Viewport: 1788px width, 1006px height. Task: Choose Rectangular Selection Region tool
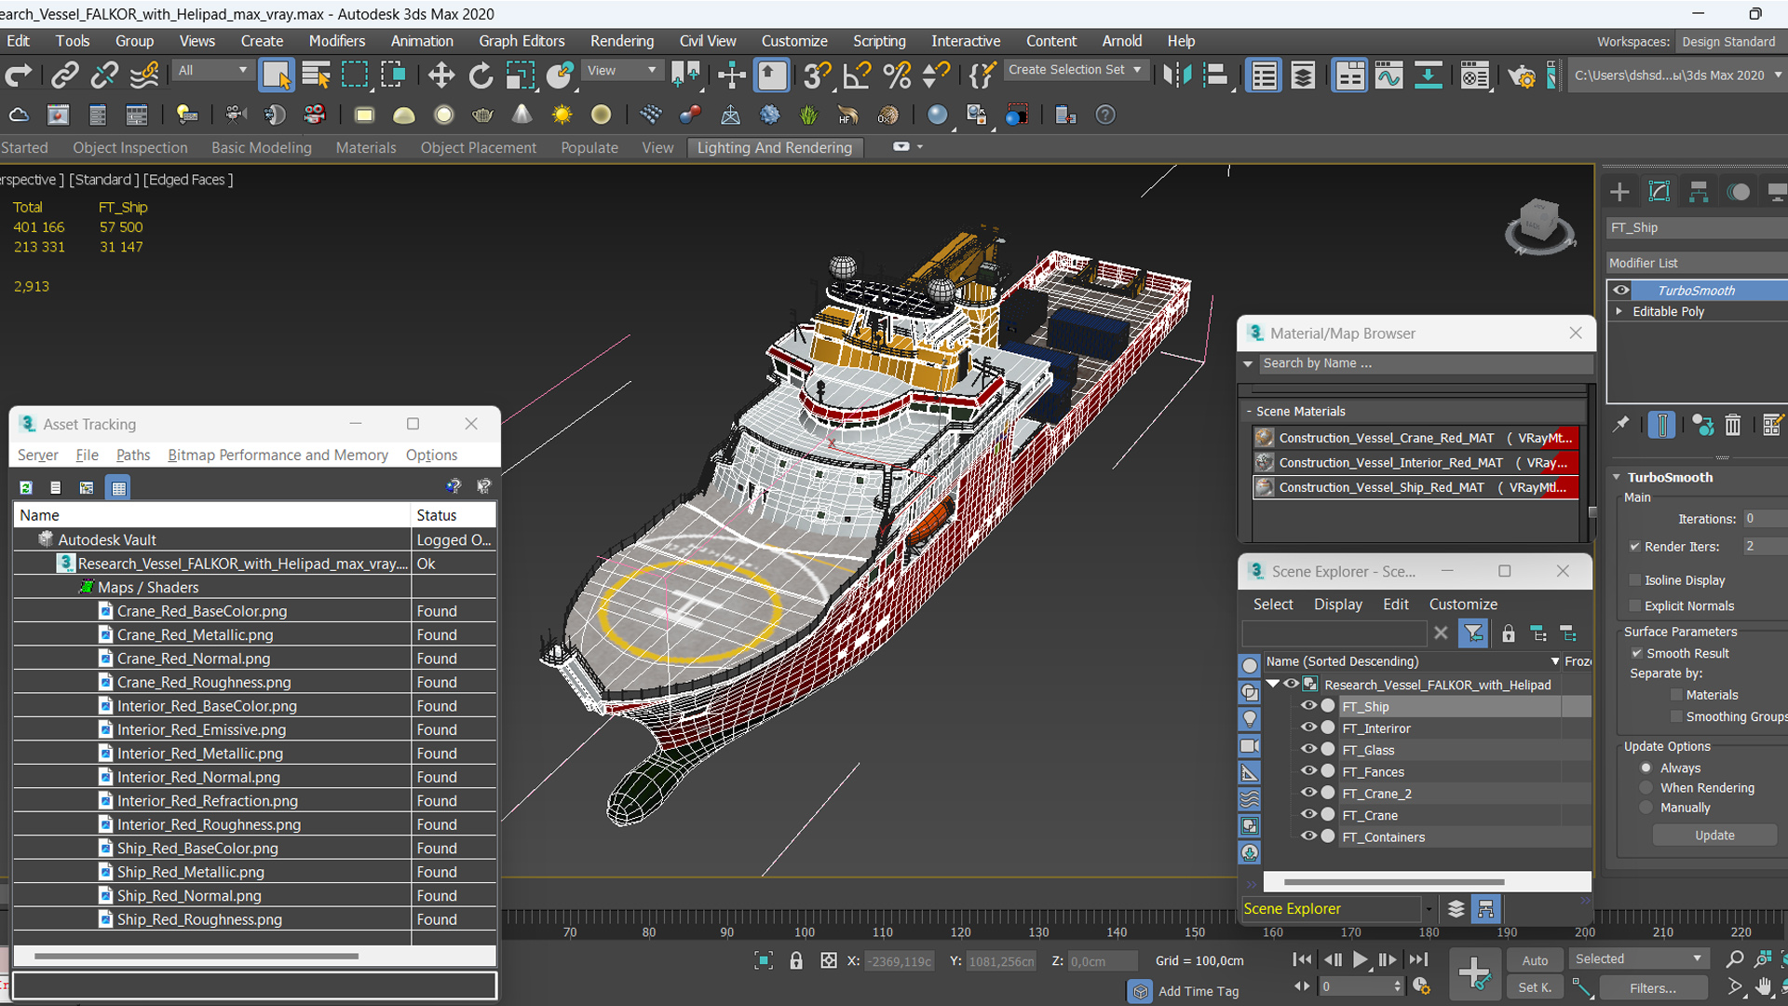[355, 75]
